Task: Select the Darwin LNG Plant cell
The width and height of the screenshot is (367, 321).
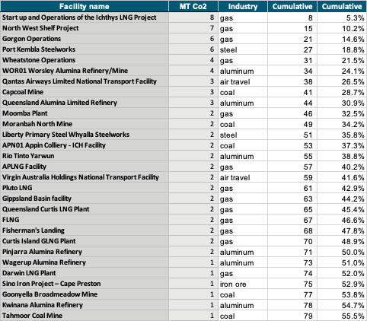Action: [85, 273]
